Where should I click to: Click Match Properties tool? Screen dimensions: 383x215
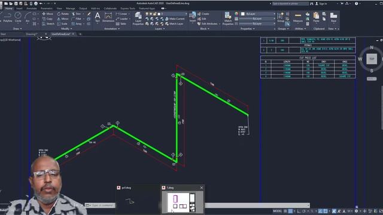227,19
